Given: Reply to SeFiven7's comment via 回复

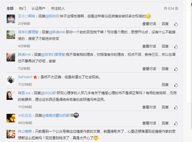Looking at the screenshot, I should (165, 85).
